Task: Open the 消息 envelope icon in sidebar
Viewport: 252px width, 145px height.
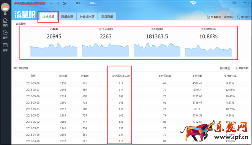Action: tap(5, 45)
